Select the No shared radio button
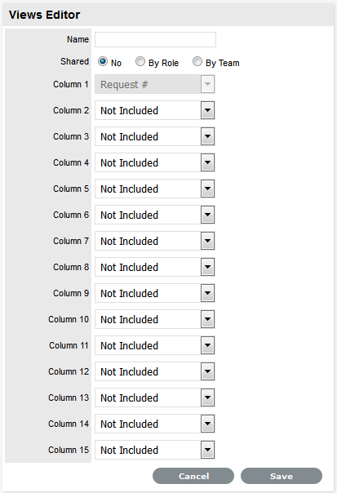Screen dimensions: 337x493 (103, 61)
